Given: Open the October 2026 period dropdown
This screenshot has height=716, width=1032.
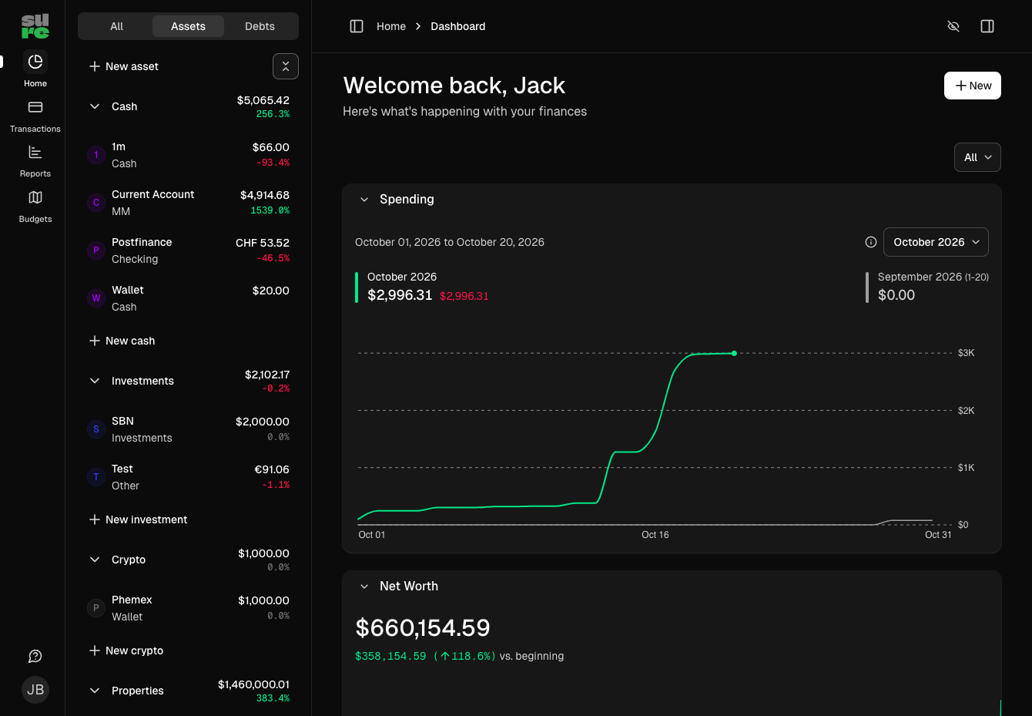Looking at the screenshot, I should point(936,242).
